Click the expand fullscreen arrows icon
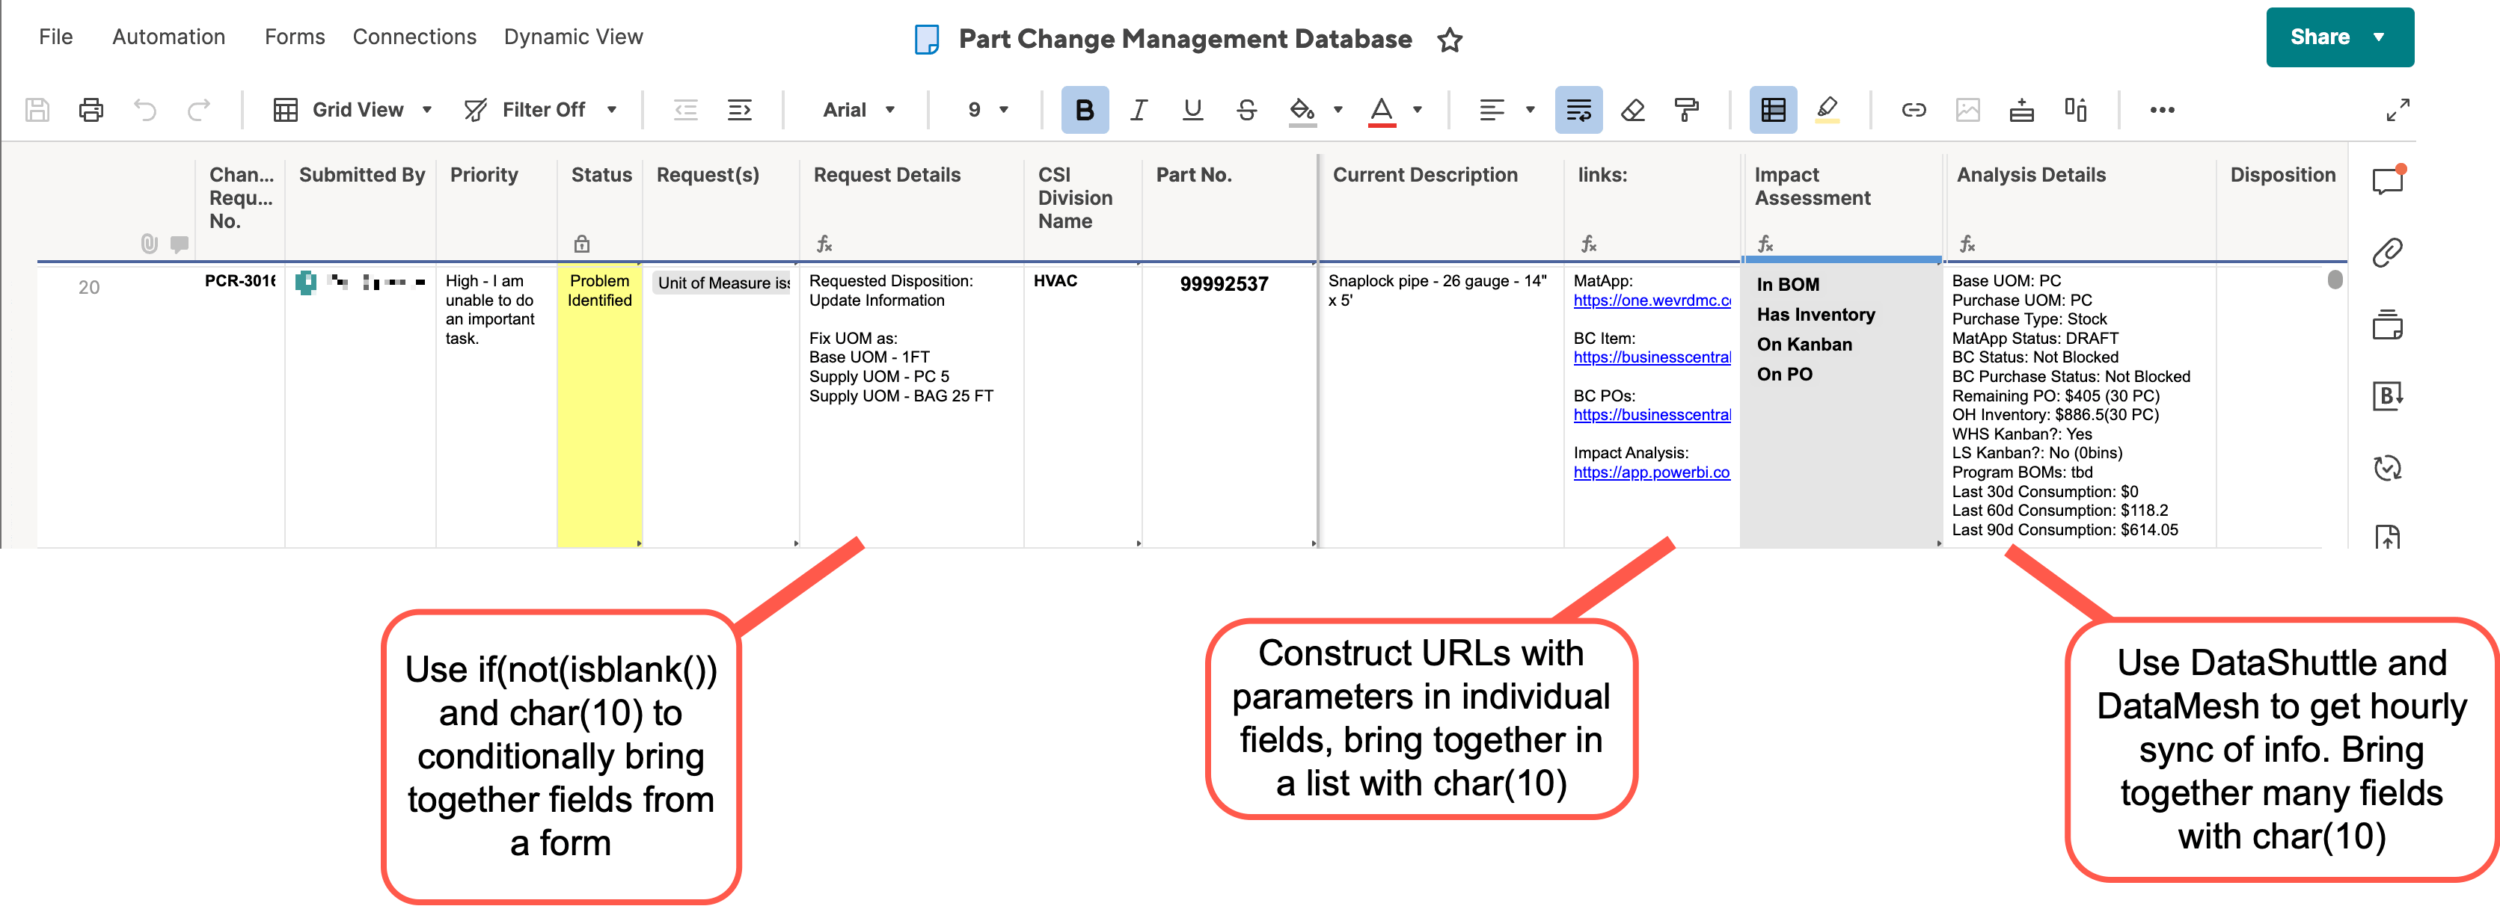 click(2397, 110)
